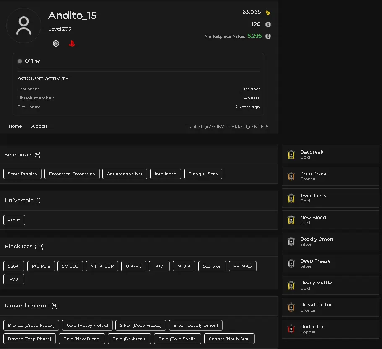382x349 pixels.
Task: Expand the Seasonals (5) section header
Action: point(23,155)
